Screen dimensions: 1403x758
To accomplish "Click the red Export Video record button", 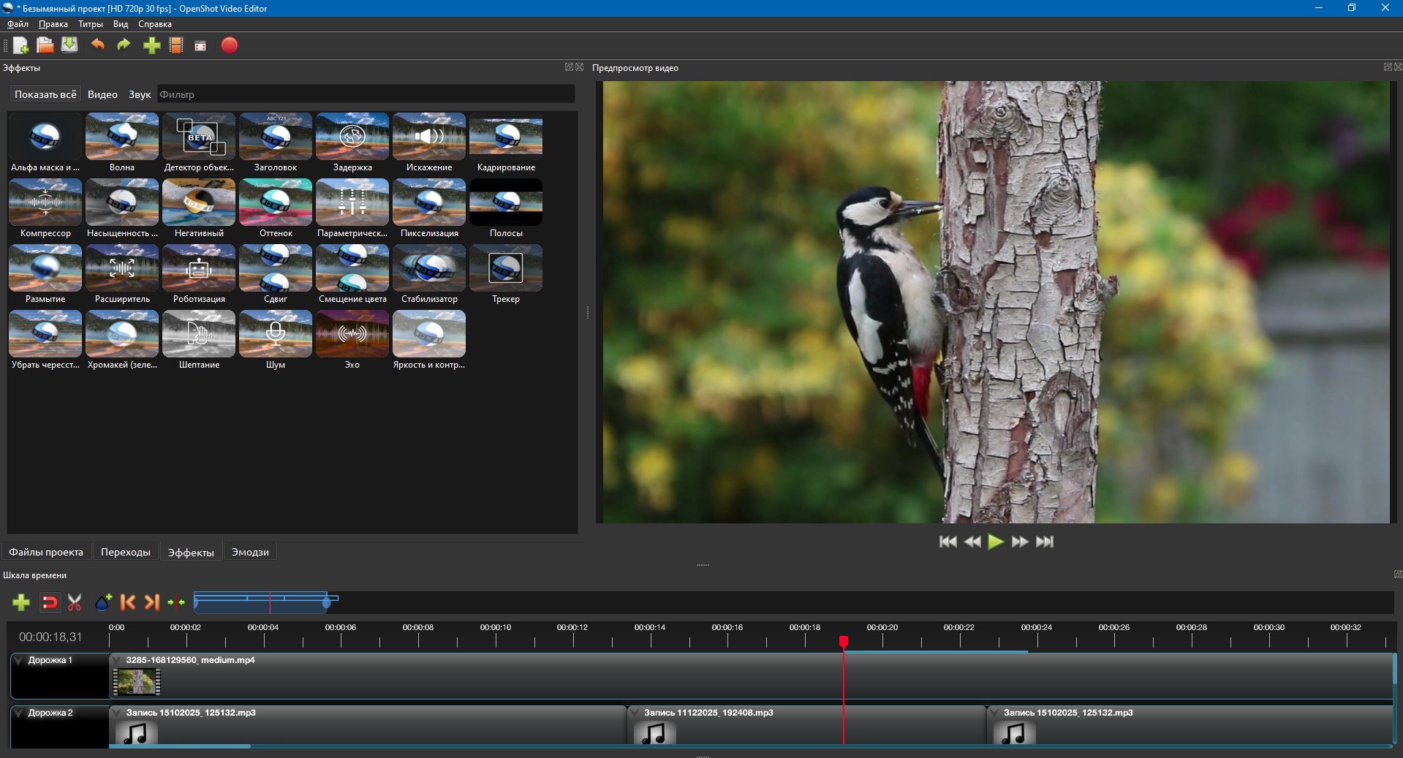I will 230,45.
